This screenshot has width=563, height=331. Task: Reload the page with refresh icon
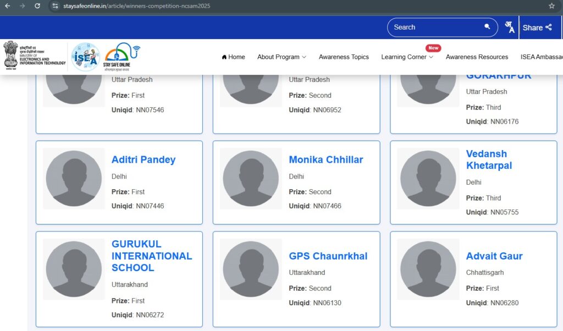tap(37, 6)
